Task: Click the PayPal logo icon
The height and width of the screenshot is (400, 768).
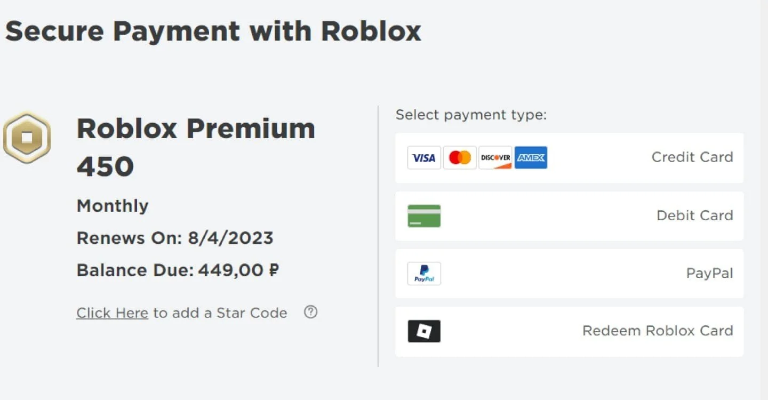Action: pyautogui.click(x=424, y=274)
